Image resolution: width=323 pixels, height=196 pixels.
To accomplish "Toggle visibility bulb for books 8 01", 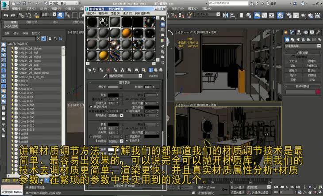I will click(x=12, y=89).
